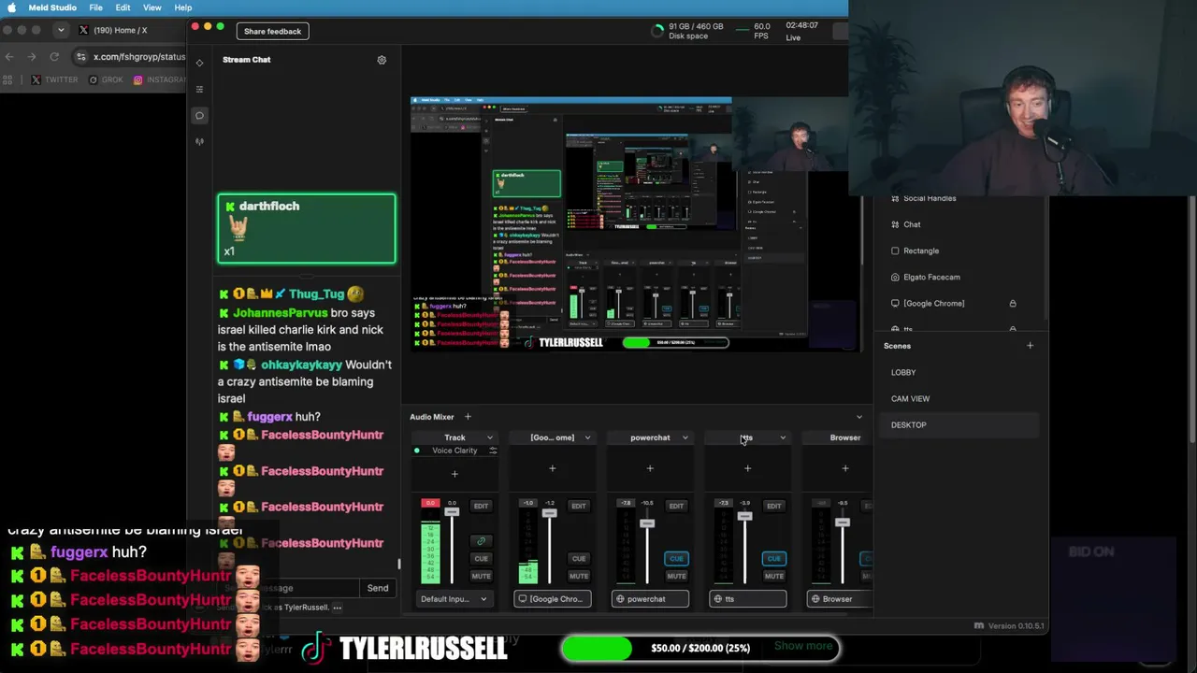Mute the tts channel
This screenshot has width=1197, height=673.
coord(774,576)
